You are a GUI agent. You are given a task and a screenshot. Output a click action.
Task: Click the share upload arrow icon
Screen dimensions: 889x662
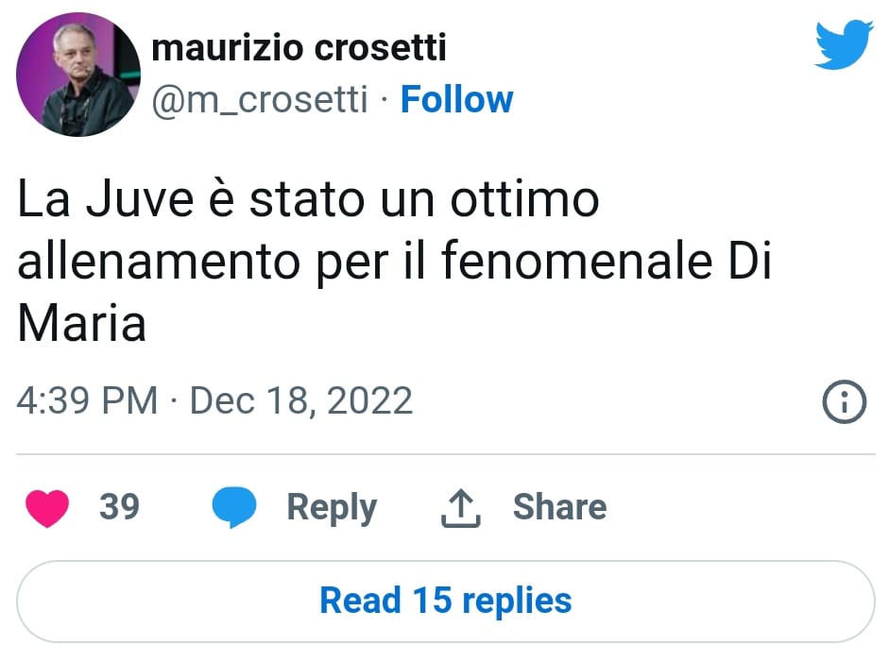click(x=460, y=509)
